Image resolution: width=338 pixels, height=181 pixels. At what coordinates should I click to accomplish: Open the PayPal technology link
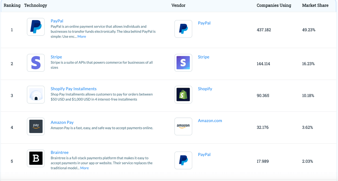pyautogui.click(x=57, y=21)
